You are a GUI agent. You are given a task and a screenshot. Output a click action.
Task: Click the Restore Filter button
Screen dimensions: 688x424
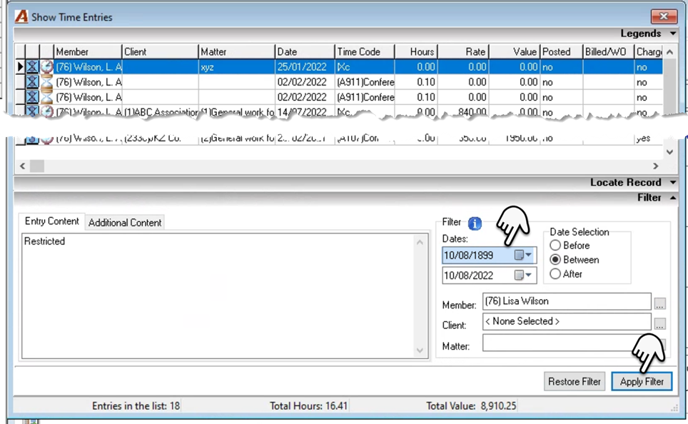click(x=575, y=381)
